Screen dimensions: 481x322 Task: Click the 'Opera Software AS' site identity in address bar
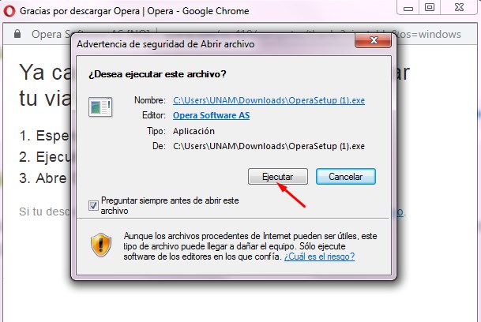coord(51,35)
